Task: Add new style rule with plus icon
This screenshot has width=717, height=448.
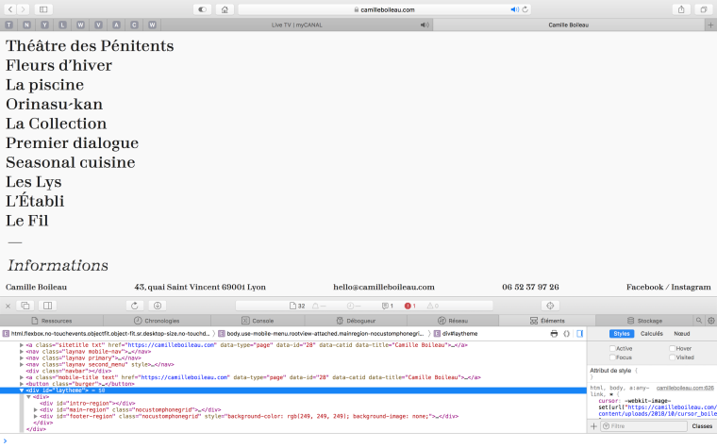Action: point(593,426)
